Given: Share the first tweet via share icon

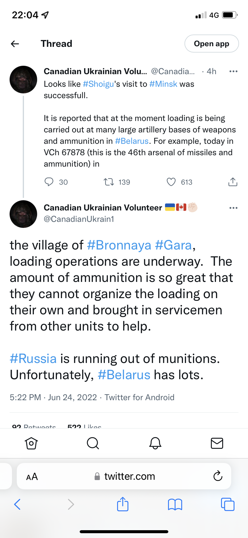Looking at the screenshot, I should point(233,182).
